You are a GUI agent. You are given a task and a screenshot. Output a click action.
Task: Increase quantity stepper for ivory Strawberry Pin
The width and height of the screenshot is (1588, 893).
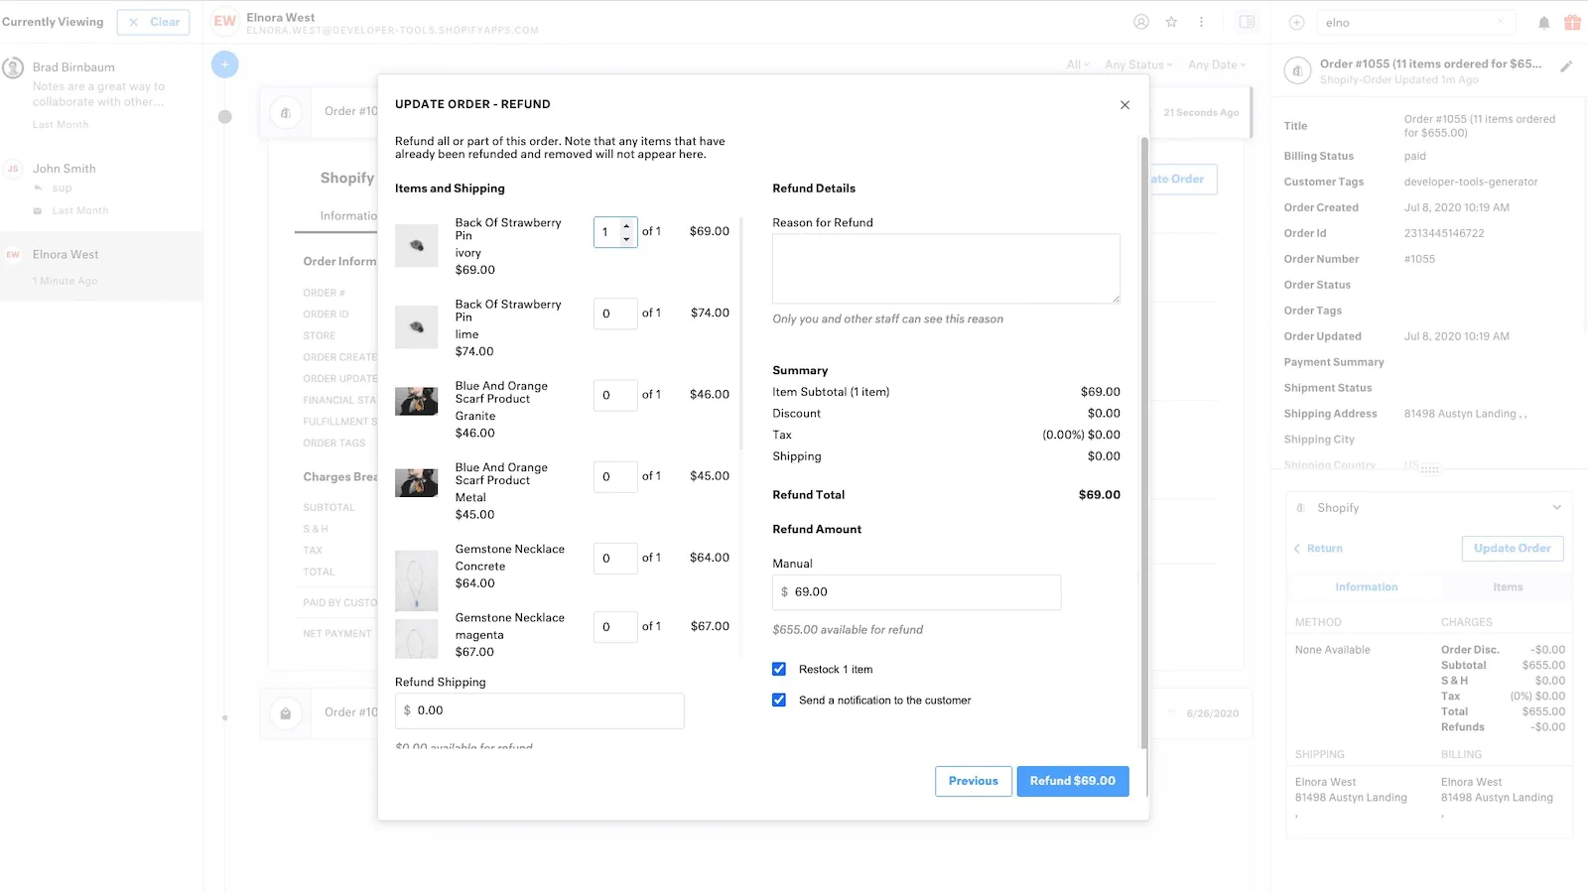pyautogui.click(x=626, y=226)
